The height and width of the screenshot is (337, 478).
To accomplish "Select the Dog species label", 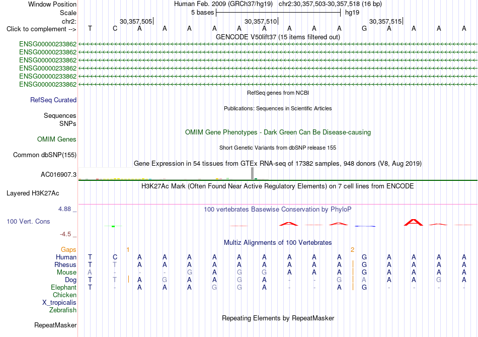I will pyautogui.click(x=70, y=280).
